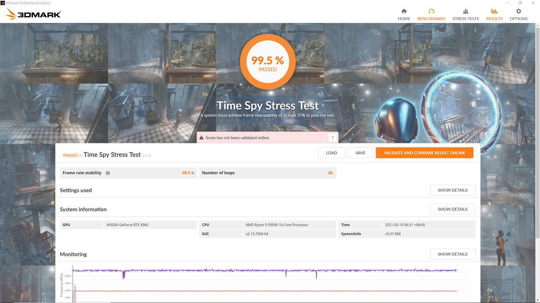Screen dimensions: 540x303
Task: Open the Options gear icon
Action: pyautogui.click(x=518, y=11)
